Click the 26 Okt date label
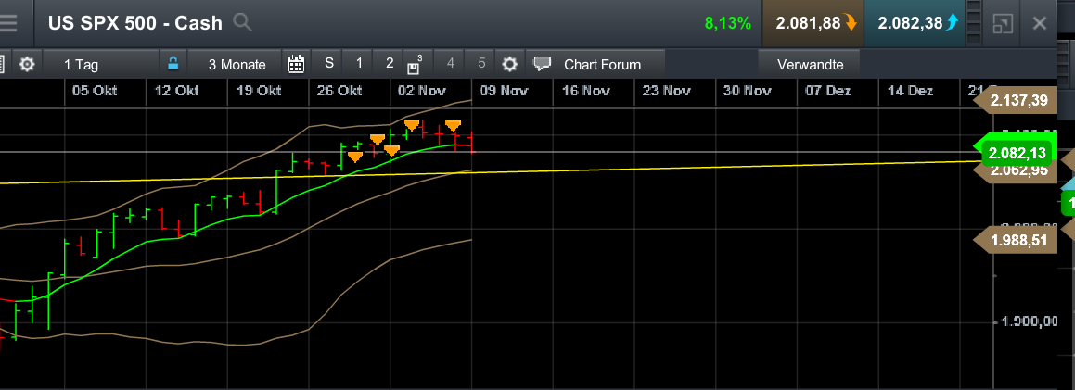This screenshot has width=1075, height=390. (x=339, y=90)
